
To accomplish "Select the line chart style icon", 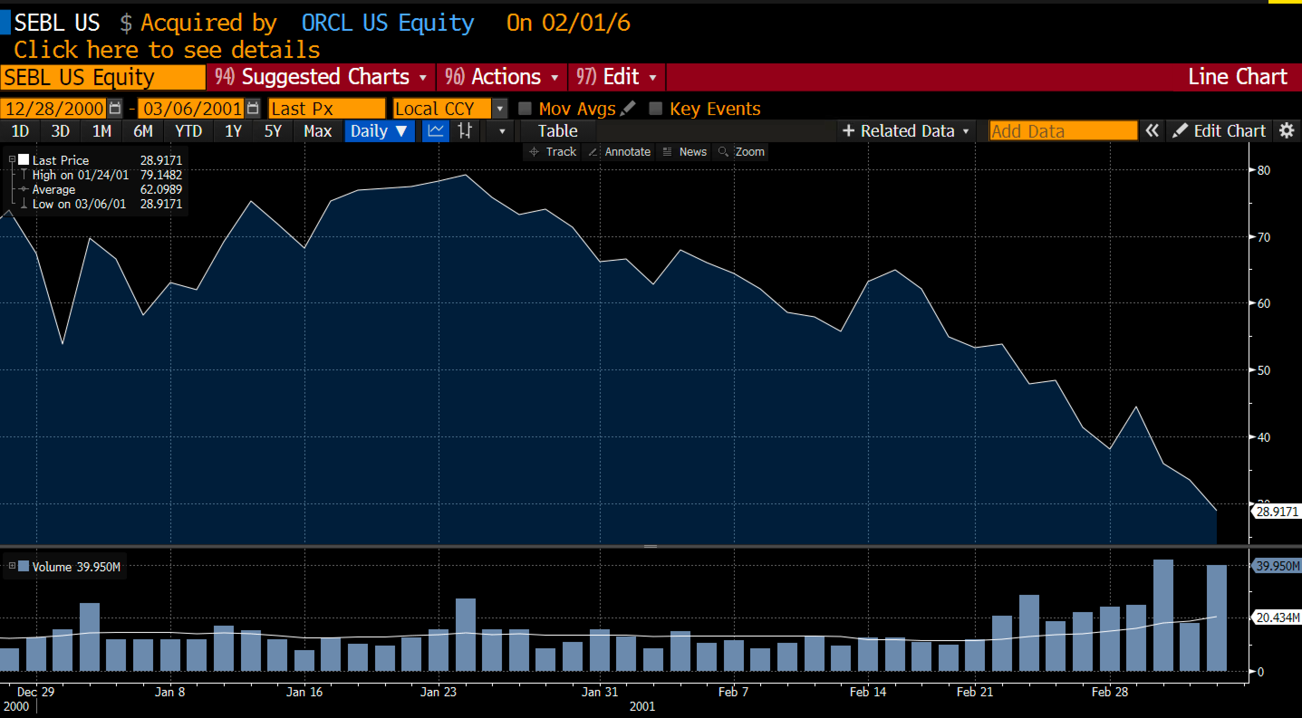I will [435, 131].
